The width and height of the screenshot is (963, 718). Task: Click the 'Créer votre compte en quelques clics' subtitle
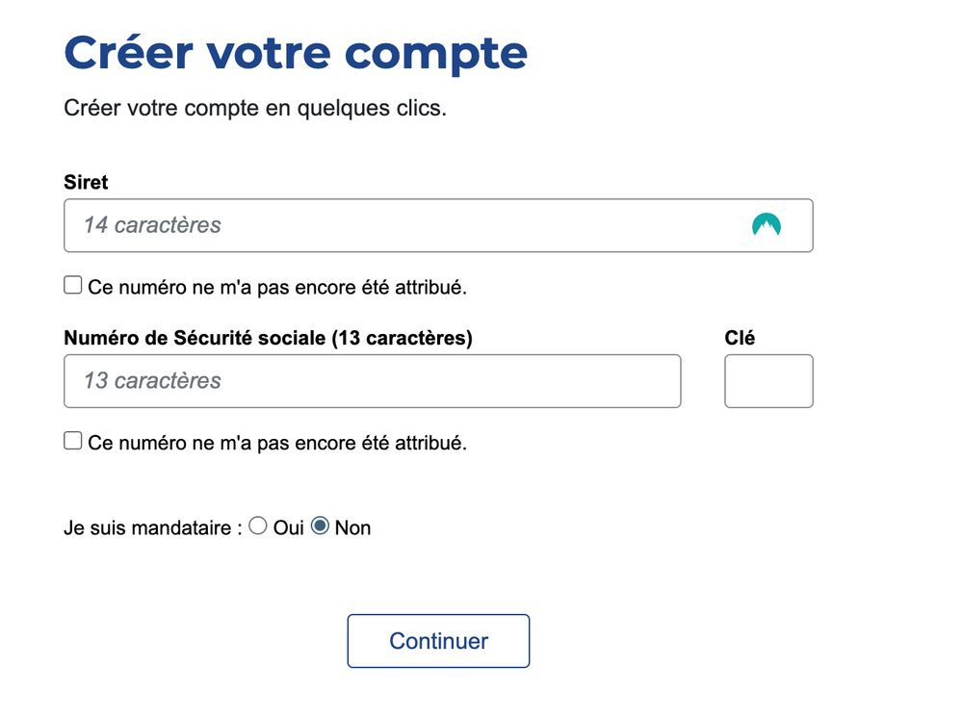click(x=255, y=108)
